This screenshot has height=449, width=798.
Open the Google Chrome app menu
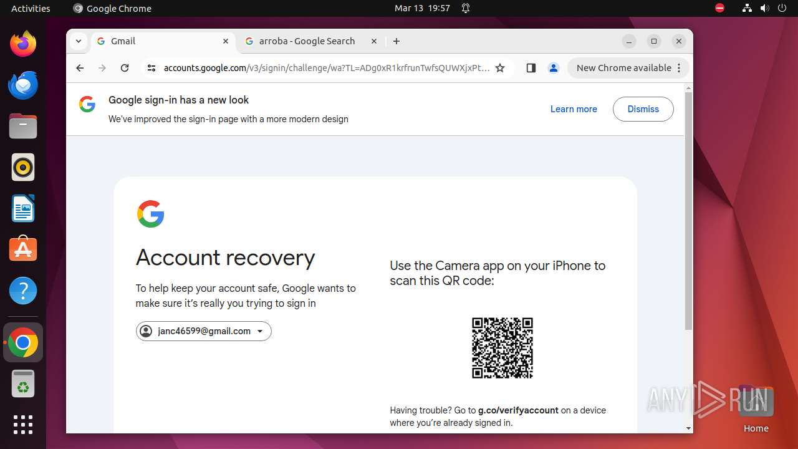pos(112,8)
